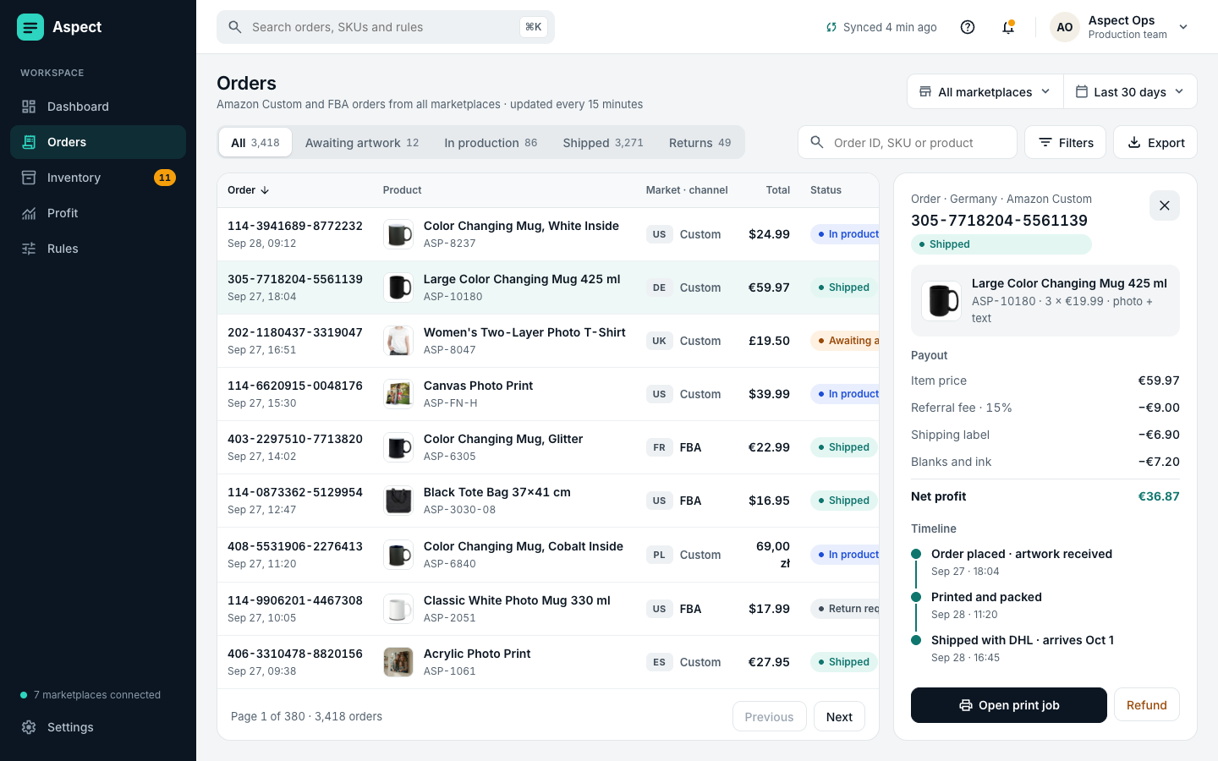1218x761 pixels.
Task: Open the Last 30 days date dropdown
Action: [1130, 91]
